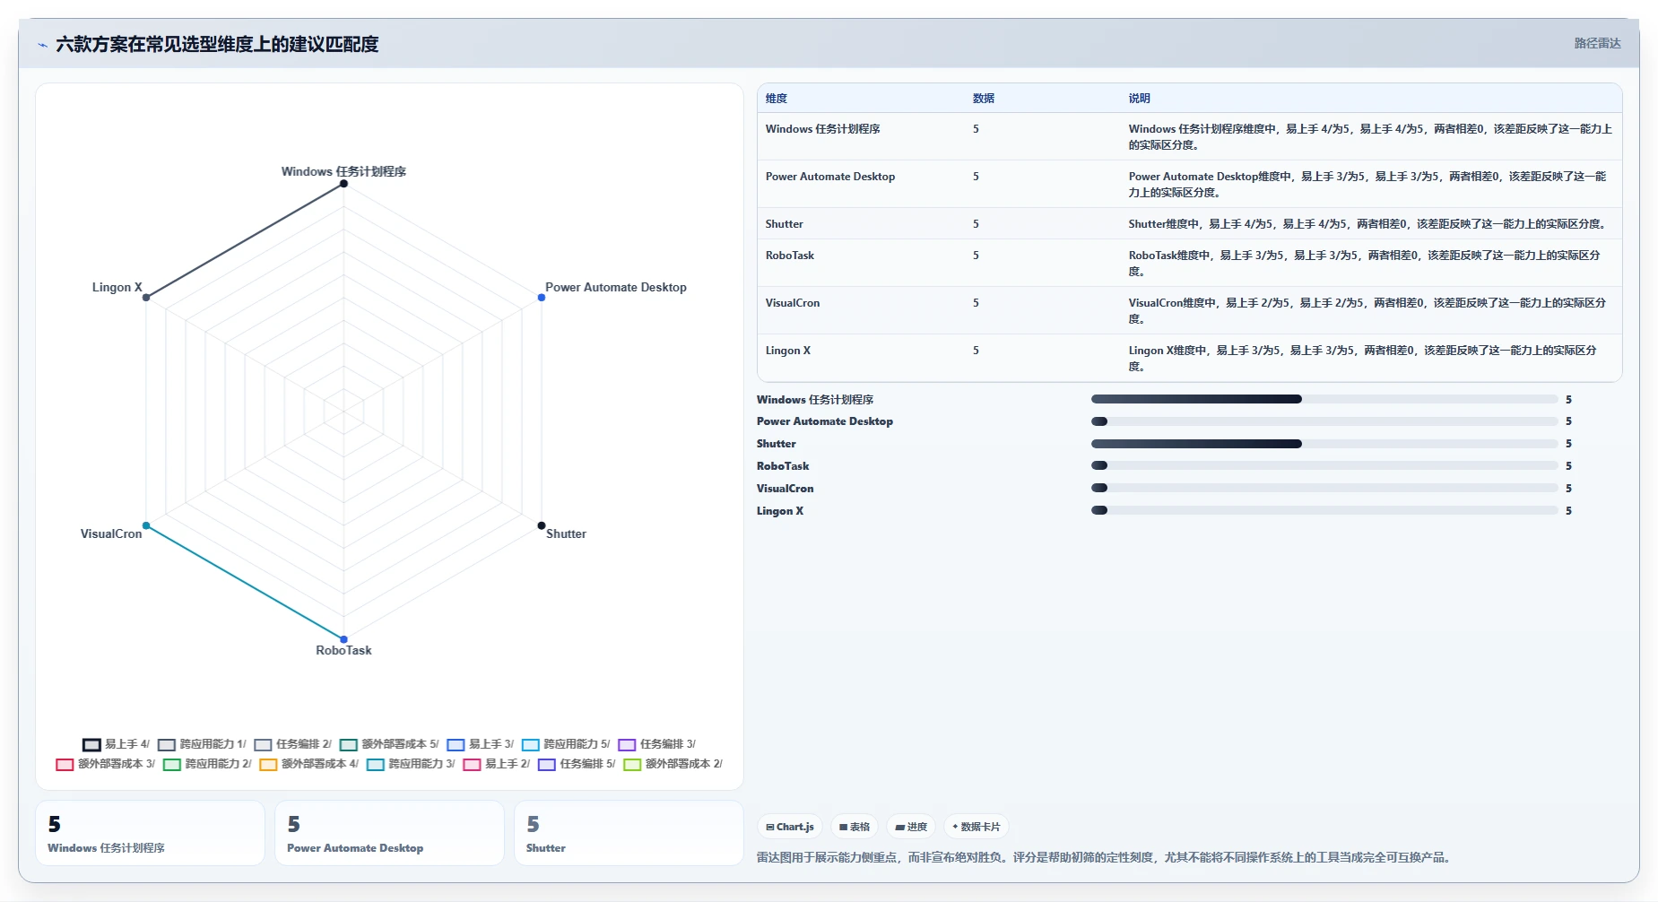Click the Windows 任务计划程序 radar data point
Viewport: 1658px width, 902px height.
(x=343, y=184)
